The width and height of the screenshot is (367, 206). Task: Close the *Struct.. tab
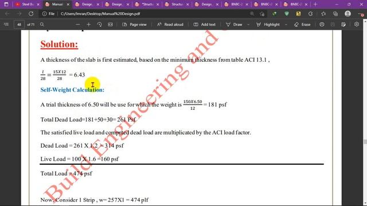coord(158,5)
